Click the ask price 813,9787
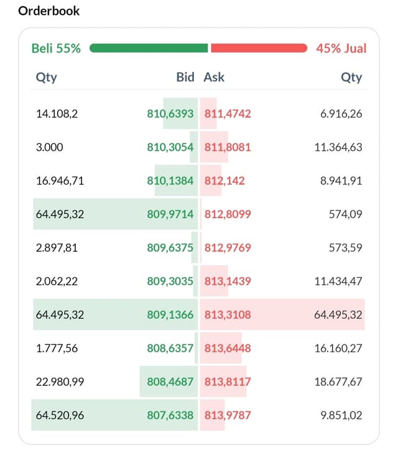 pos(228,415)
